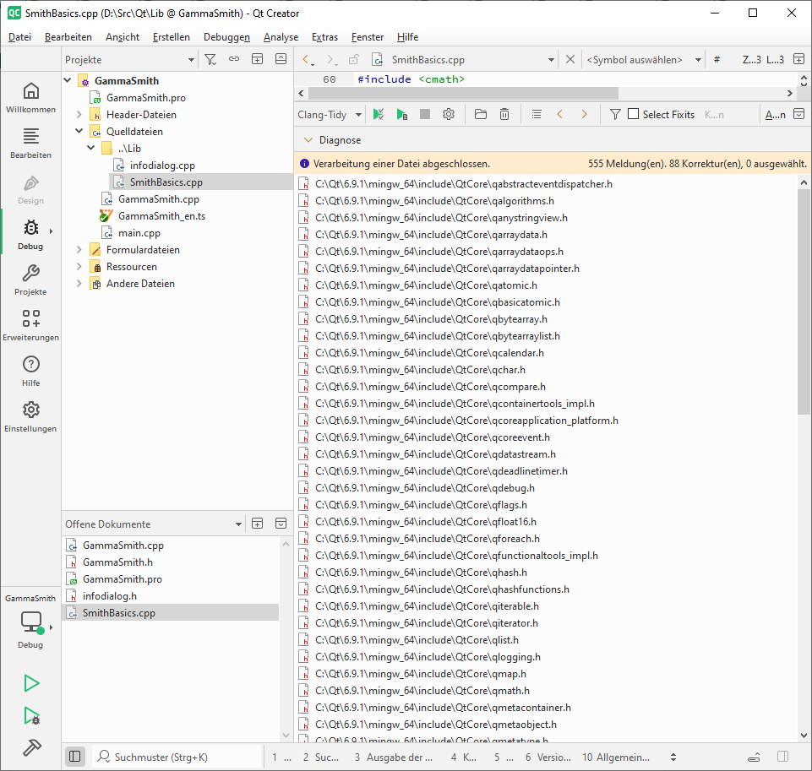Switch to Bearbeiten mode in sidebar
Screen dimensions: 812x771
pos(30,144)
